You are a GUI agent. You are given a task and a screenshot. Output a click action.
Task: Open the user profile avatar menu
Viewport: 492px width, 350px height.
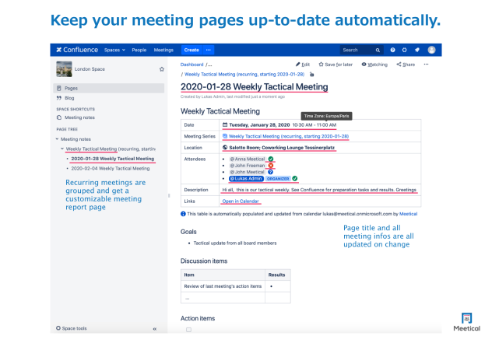coord(432,50)
